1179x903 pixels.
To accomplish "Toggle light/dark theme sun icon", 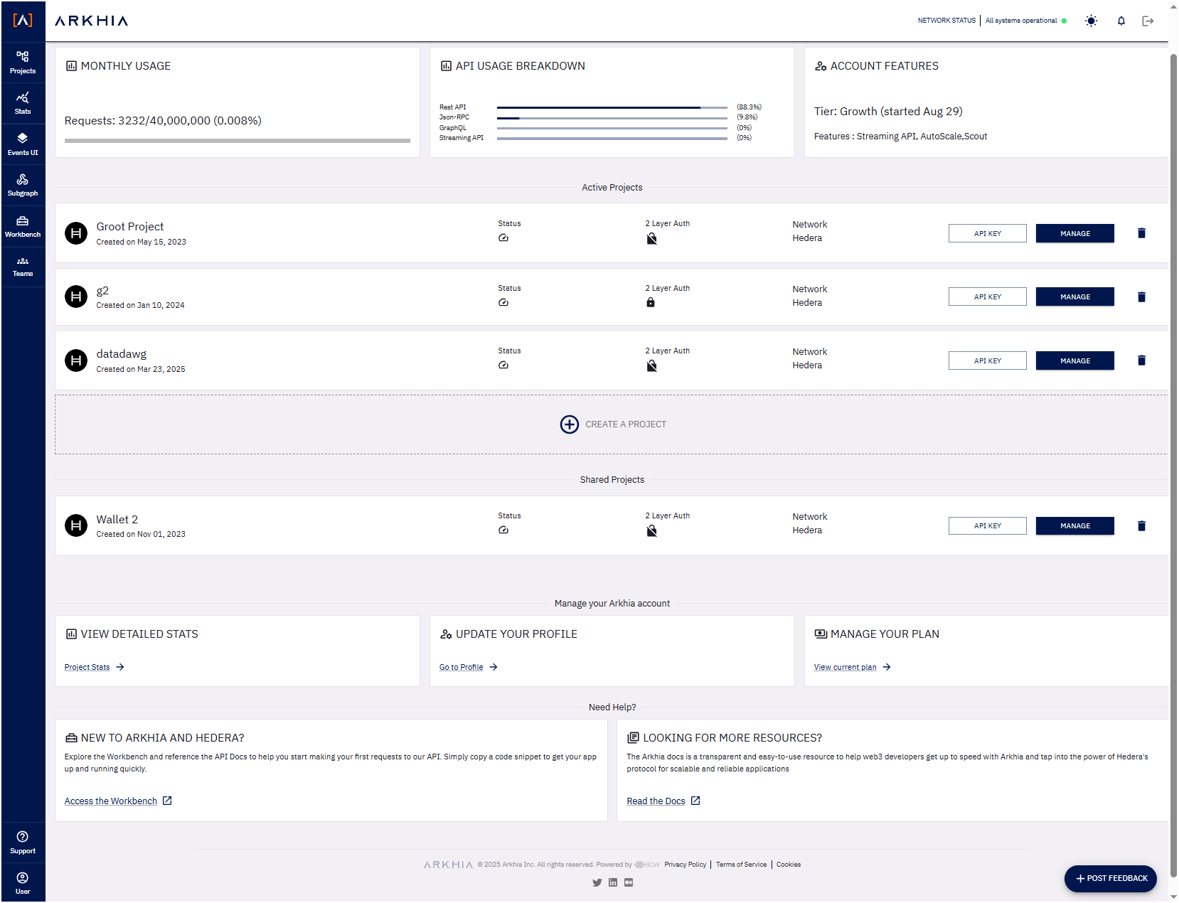I will coord(1091,21).
